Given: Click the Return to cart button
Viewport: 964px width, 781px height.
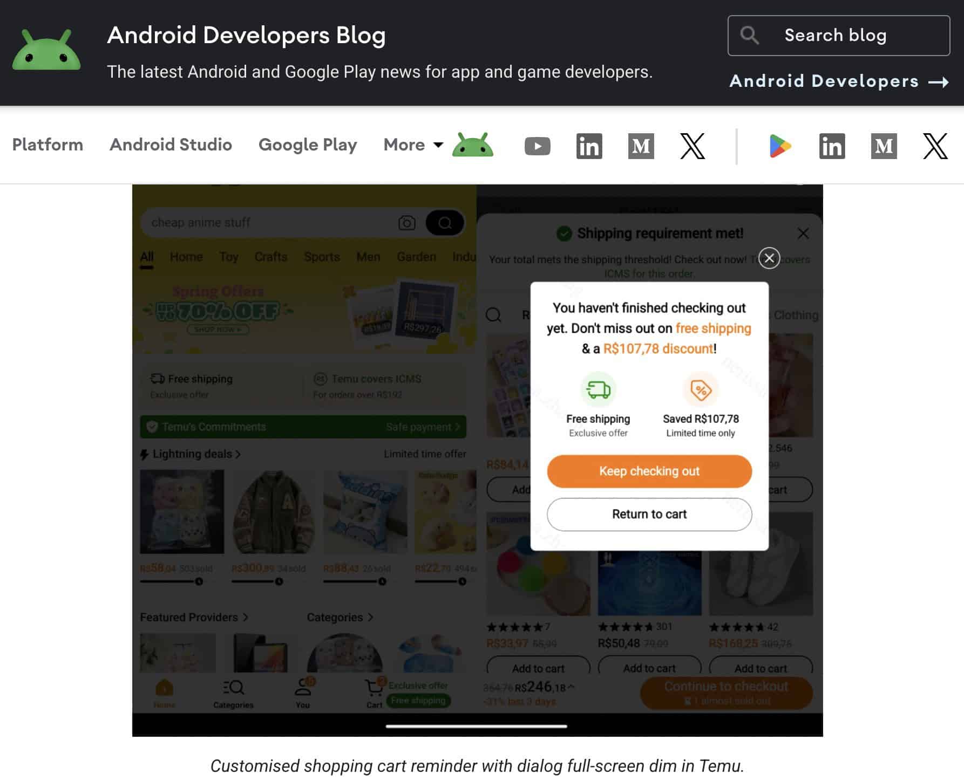Looking at the screenshot, I should (649, 514).
